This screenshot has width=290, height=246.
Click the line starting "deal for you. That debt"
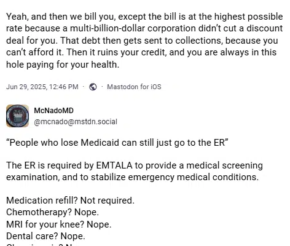(142, 41)
